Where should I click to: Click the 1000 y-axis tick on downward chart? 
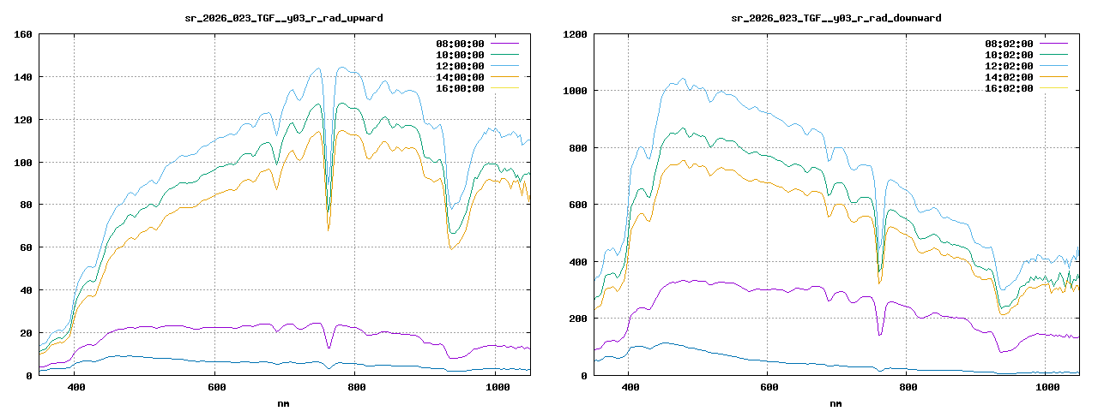[x=575, y=91]
